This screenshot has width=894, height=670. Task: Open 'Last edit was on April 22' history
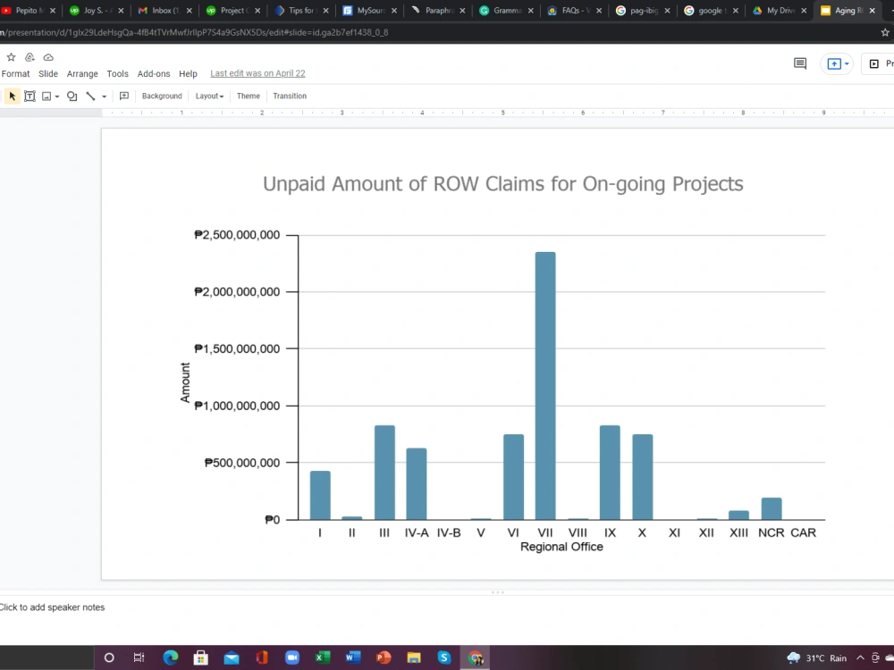coord(257,73)
